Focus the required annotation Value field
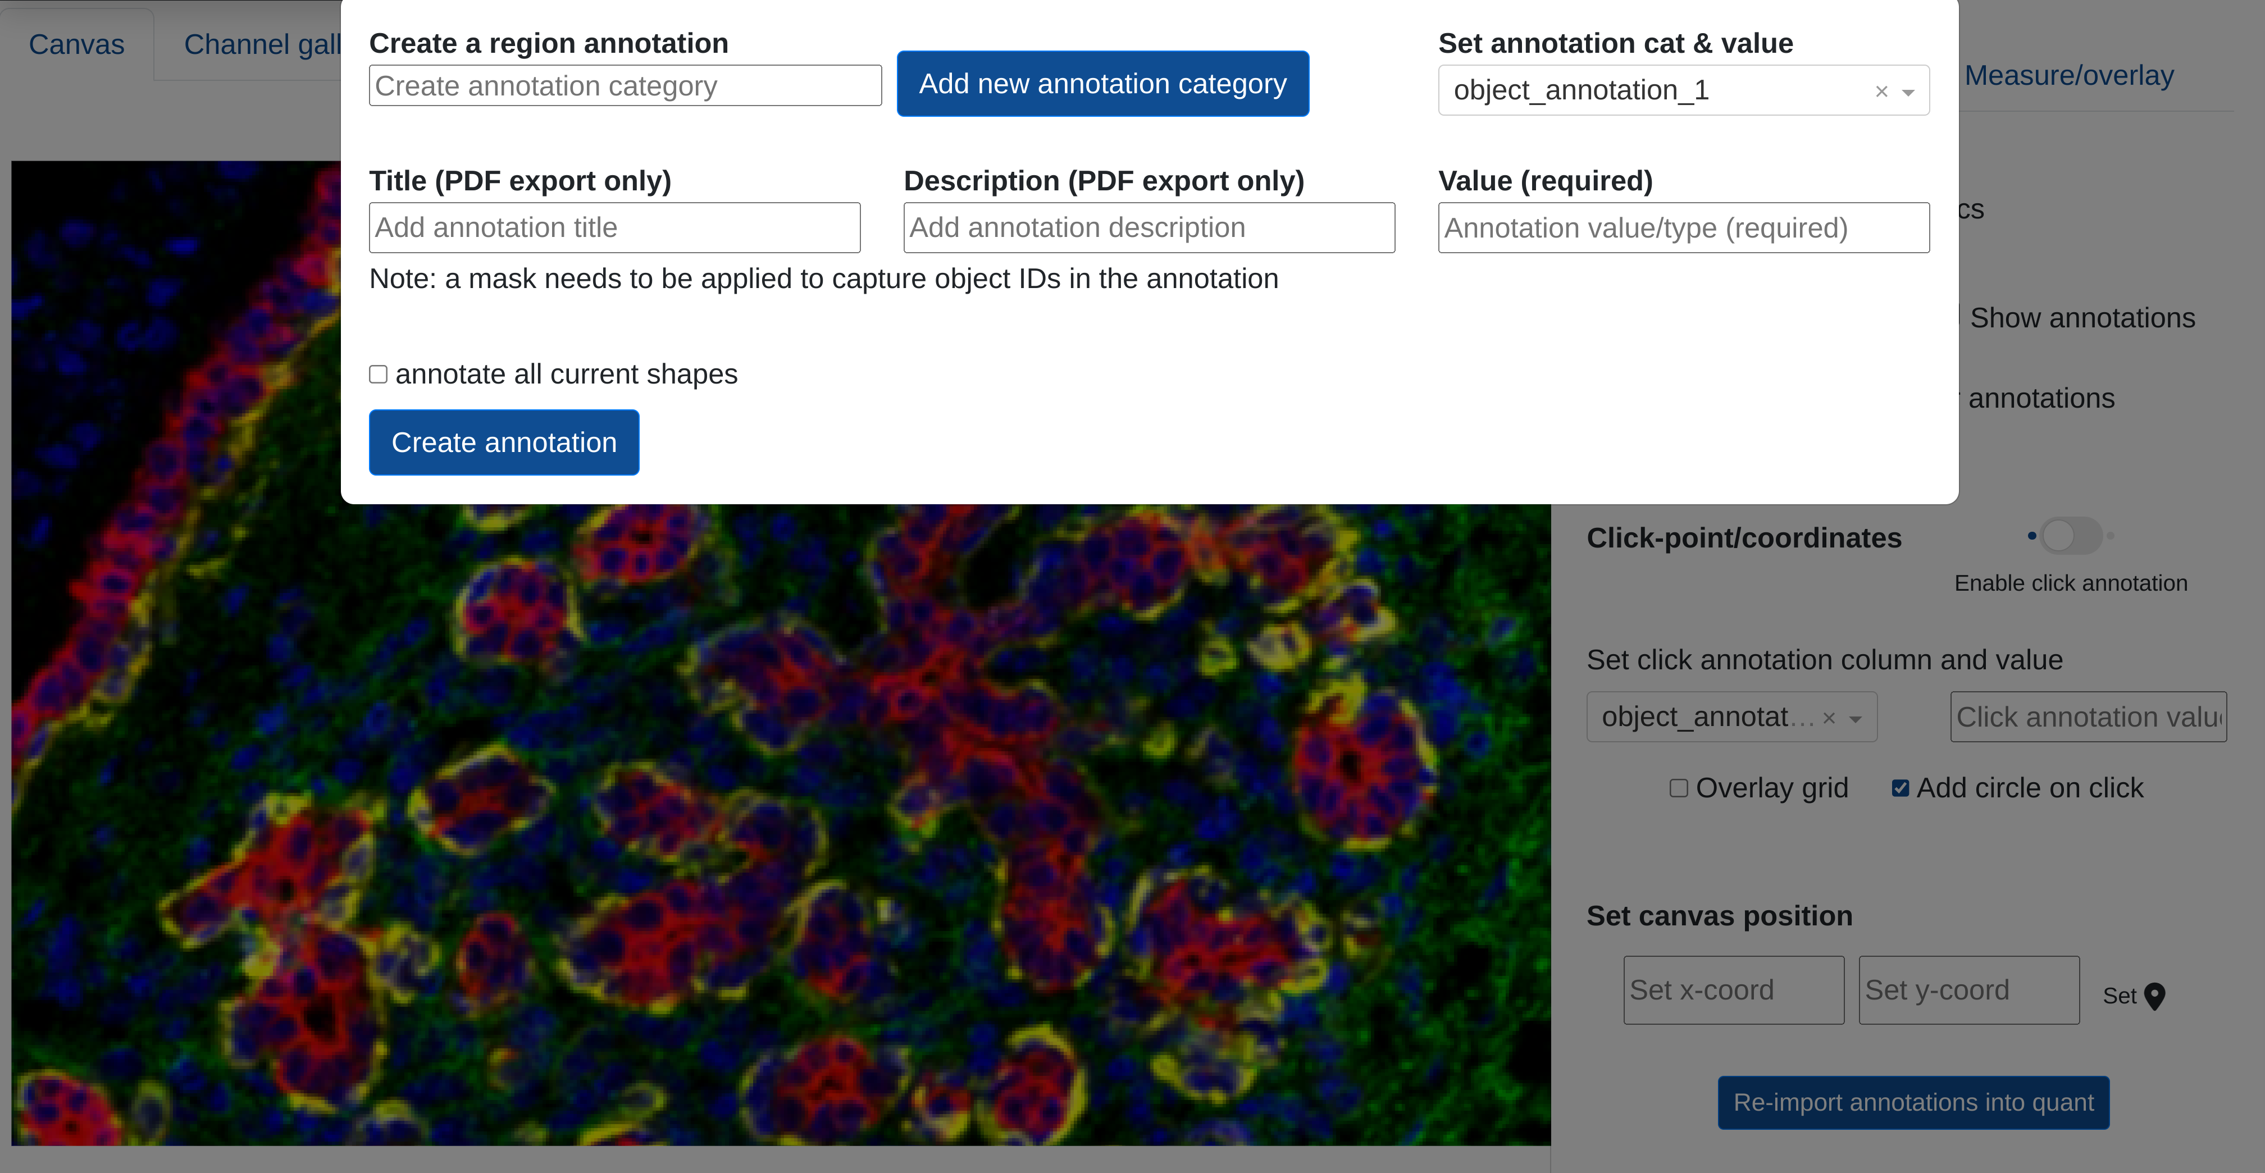This screenshot has height=1173, width=2265. [1683, 228]
